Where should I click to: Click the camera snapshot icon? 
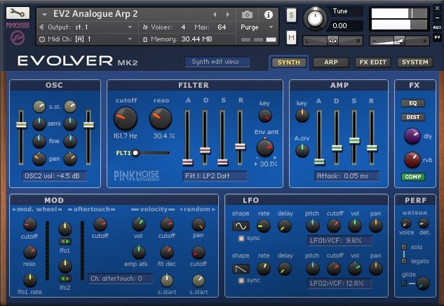point(247,15)
